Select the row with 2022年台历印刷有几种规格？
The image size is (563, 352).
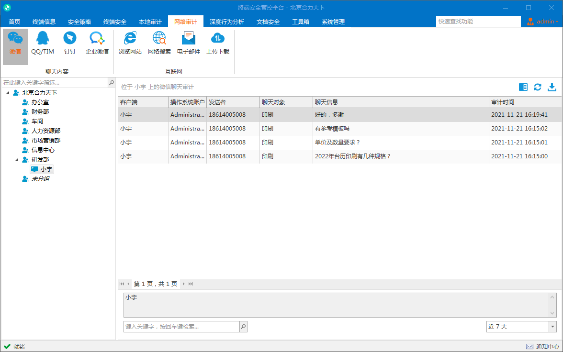tap(340, 156)
